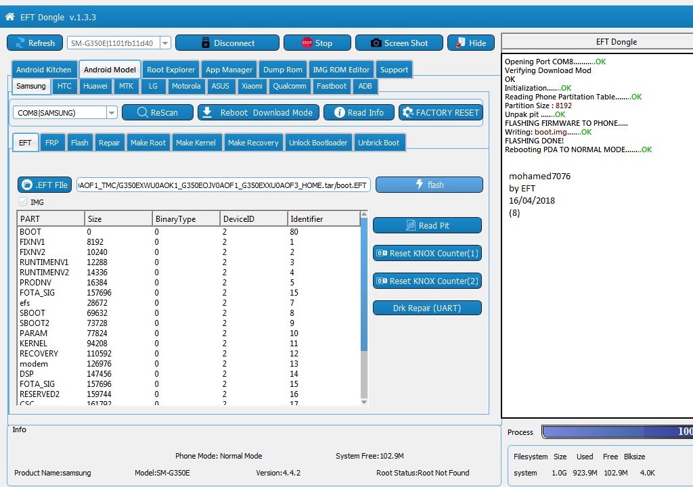Viewport: 693px width, 487px height.
Task: Click the Reboot Download Mode arrow icon
Action: (x=207, y=112)
